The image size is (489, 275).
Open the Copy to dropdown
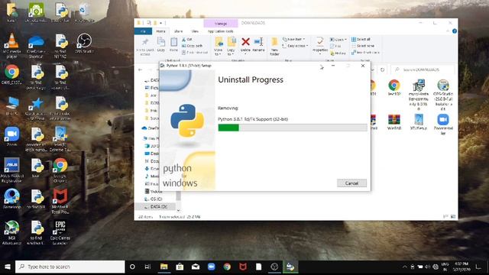point(232,47)
